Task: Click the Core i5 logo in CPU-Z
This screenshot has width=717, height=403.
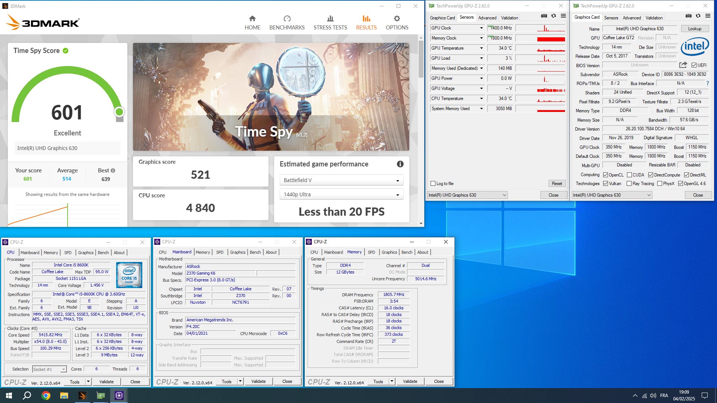Action: click(x=129, y=275)
